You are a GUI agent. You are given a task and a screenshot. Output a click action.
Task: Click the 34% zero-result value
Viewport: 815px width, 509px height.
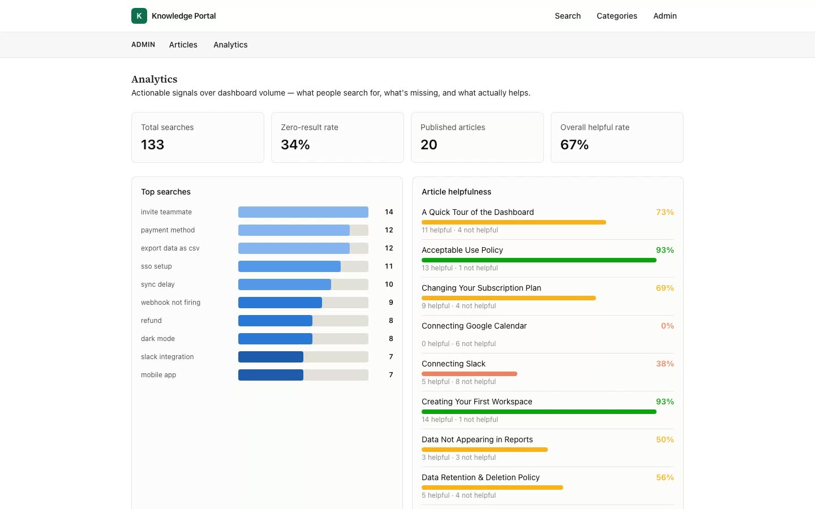[295, 145]
